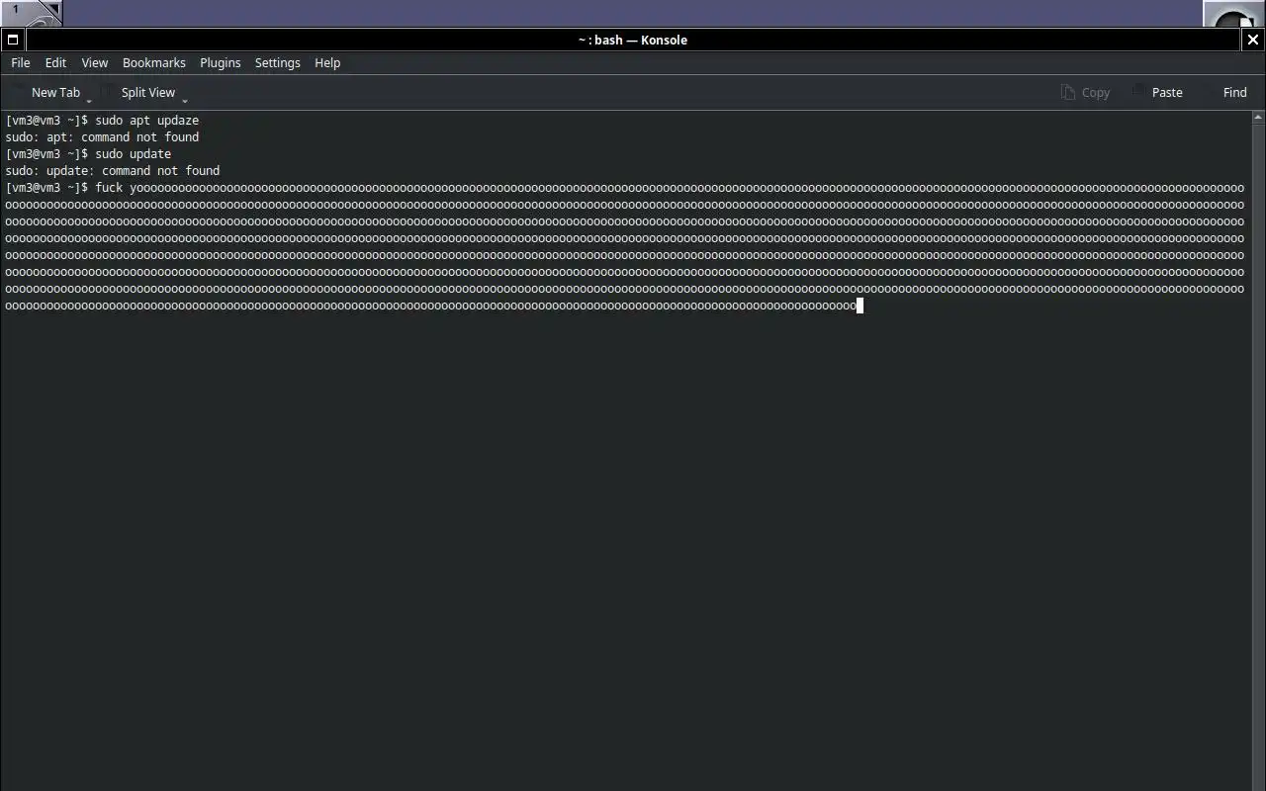Click the New Tab toolbar button

[47, 92]
